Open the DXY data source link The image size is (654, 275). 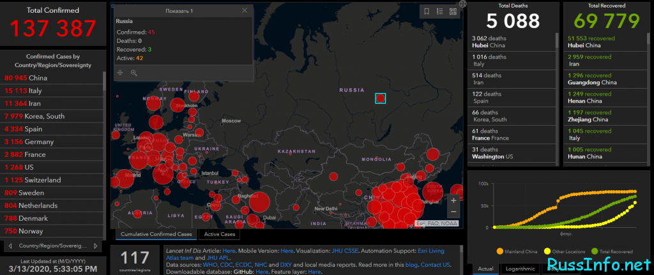[285, 265]
